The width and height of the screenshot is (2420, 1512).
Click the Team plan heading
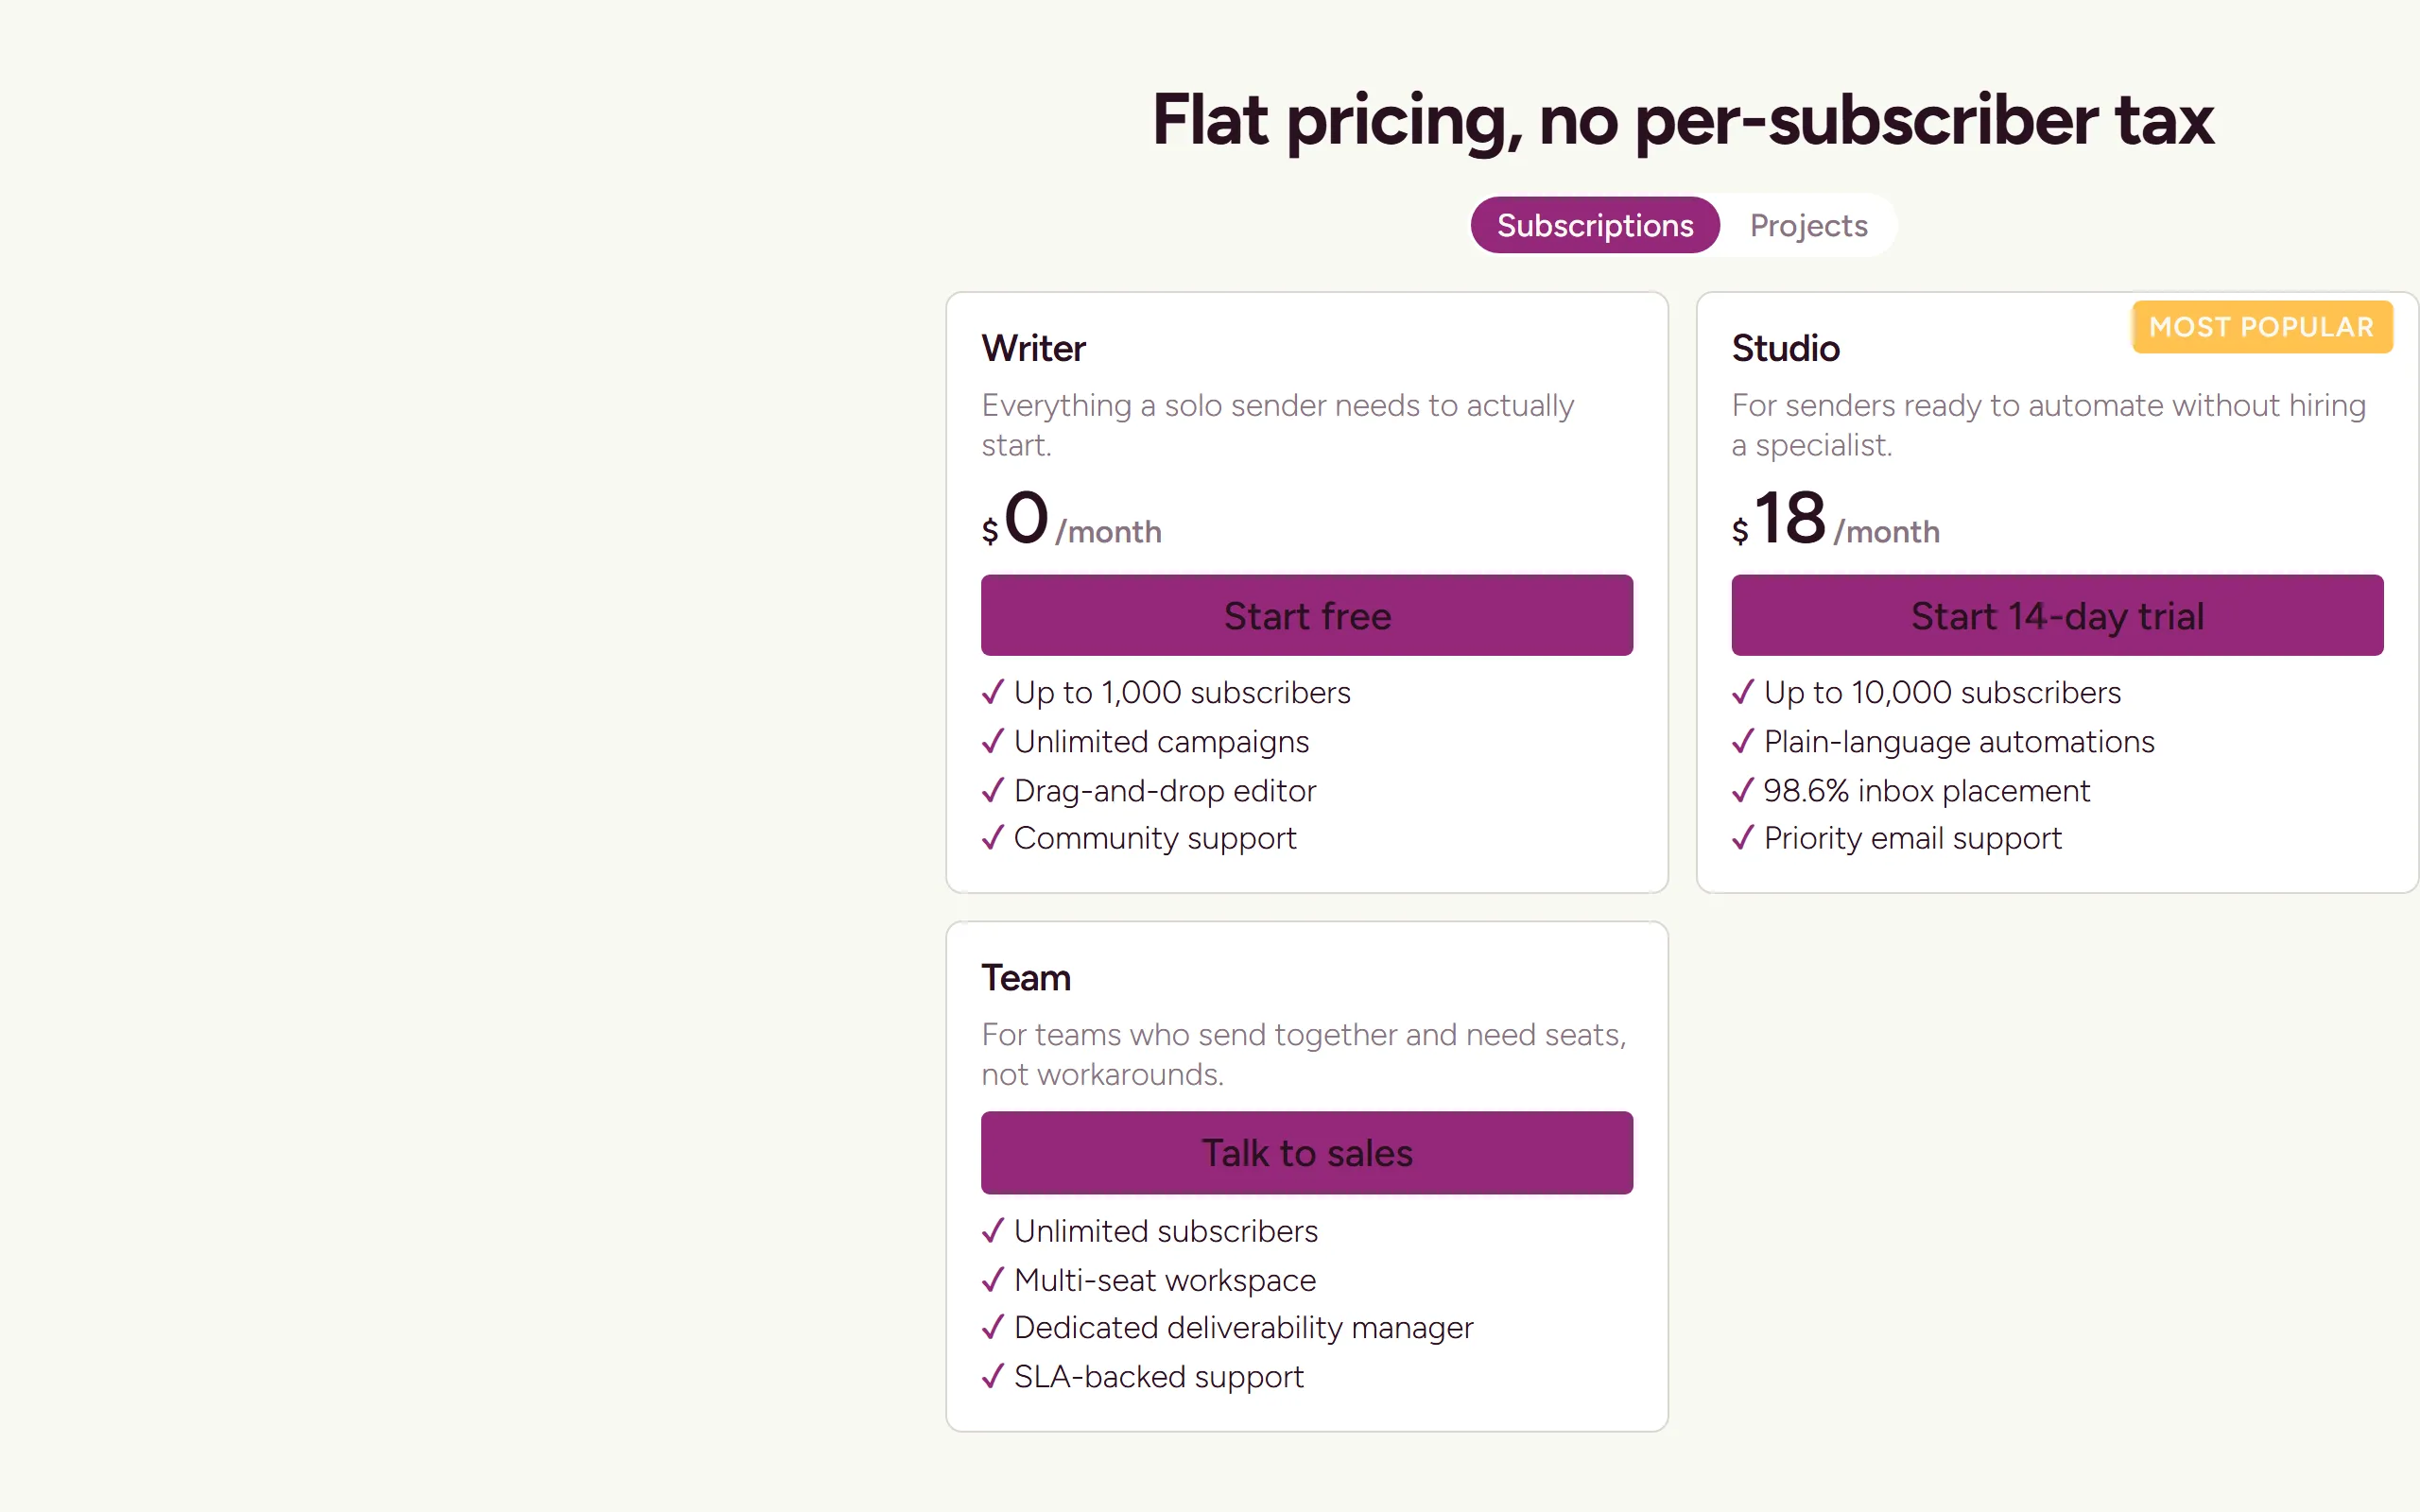[x=1026, y=977]
